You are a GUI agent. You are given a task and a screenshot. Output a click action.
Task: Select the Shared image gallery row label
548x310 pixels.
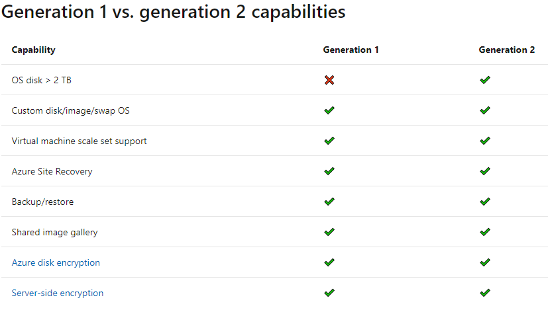(x=54, y=232)
